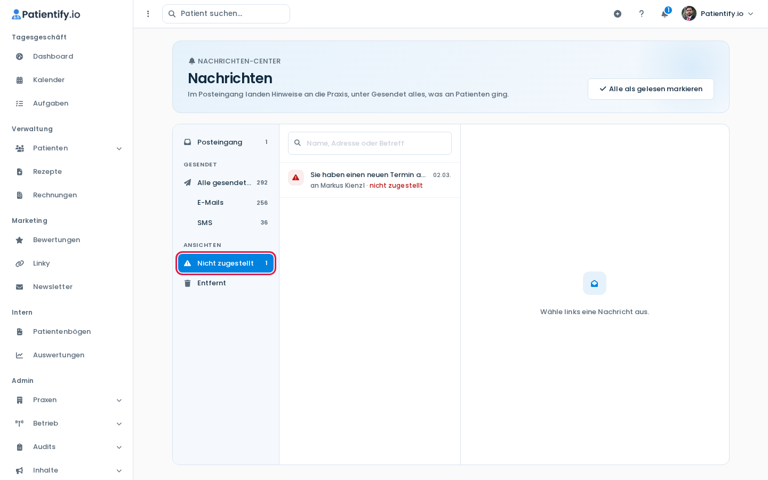Click the open-envelope placeholder icon
768x480 pixels.
click(595, 283)
